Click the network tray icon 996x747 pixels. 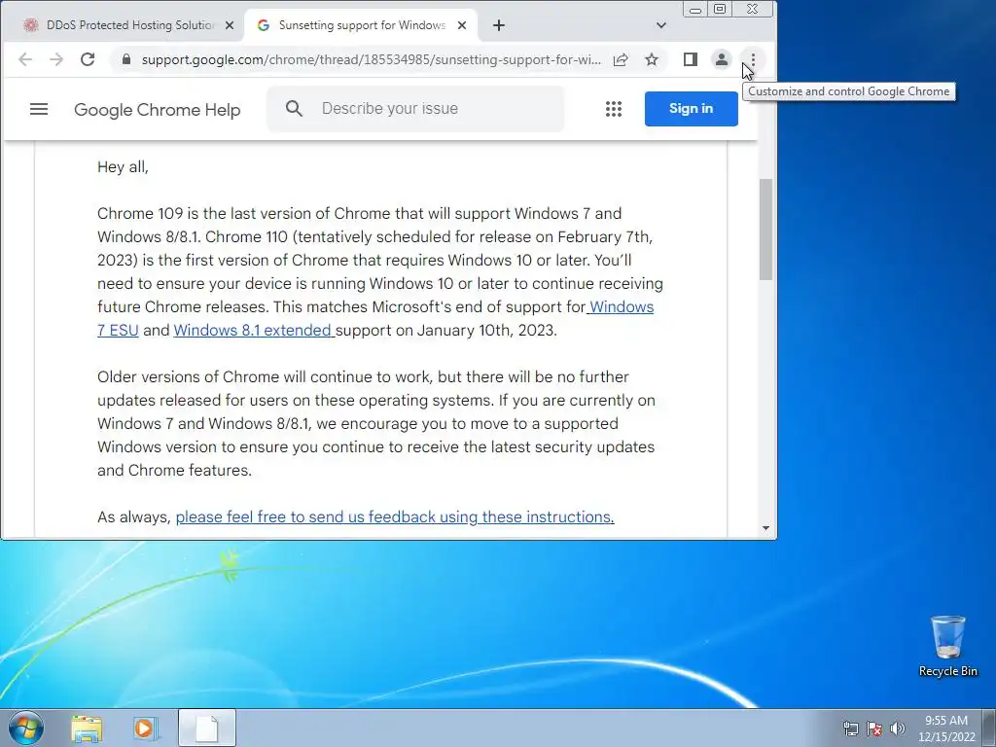point(850,729)
